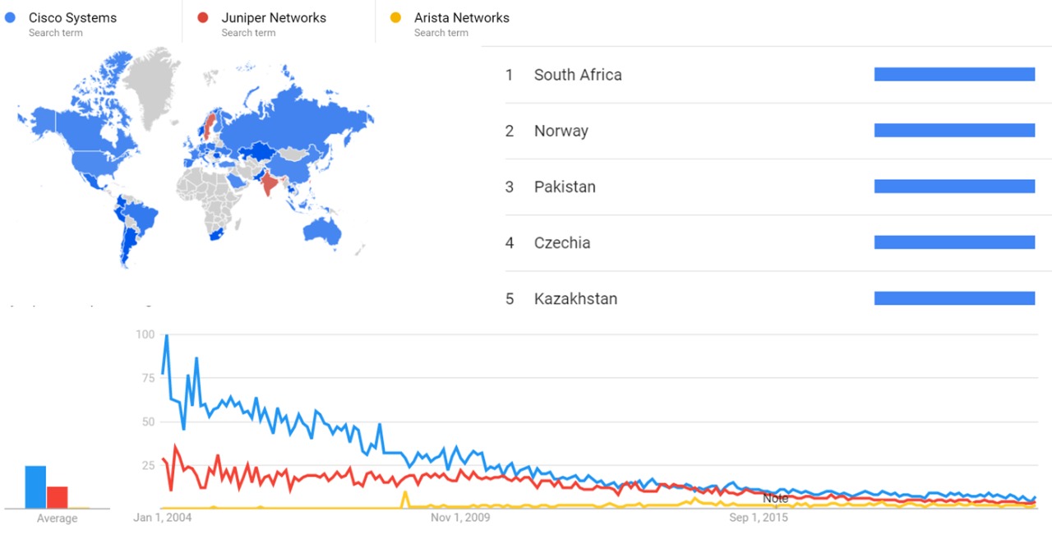Click the red dot beside Juniper Networks
The width and height of the screenshot is (1052, 539).
click(203, 18)
